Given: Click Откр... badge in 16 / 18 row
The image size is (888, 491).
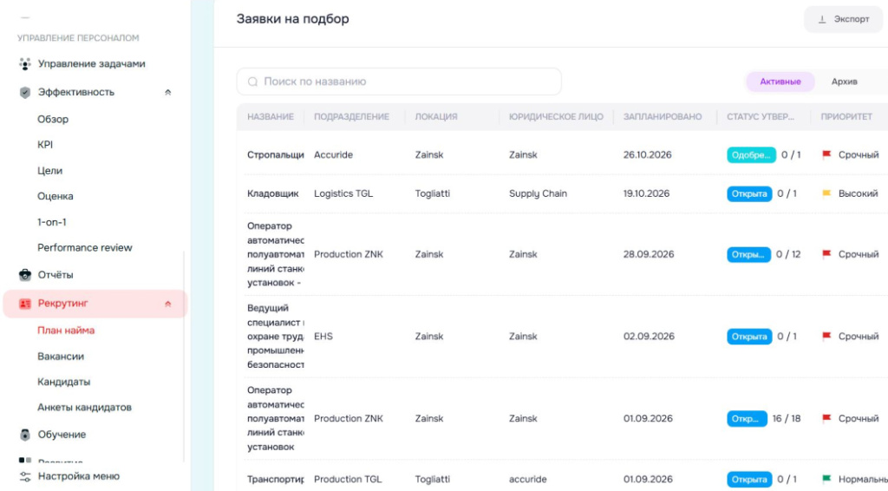Looking at the screenshot, I should point(747,418).
